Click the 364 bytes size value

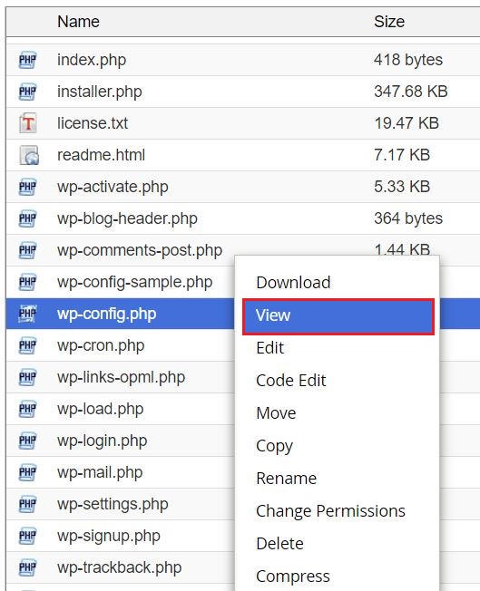click(408, 218)
